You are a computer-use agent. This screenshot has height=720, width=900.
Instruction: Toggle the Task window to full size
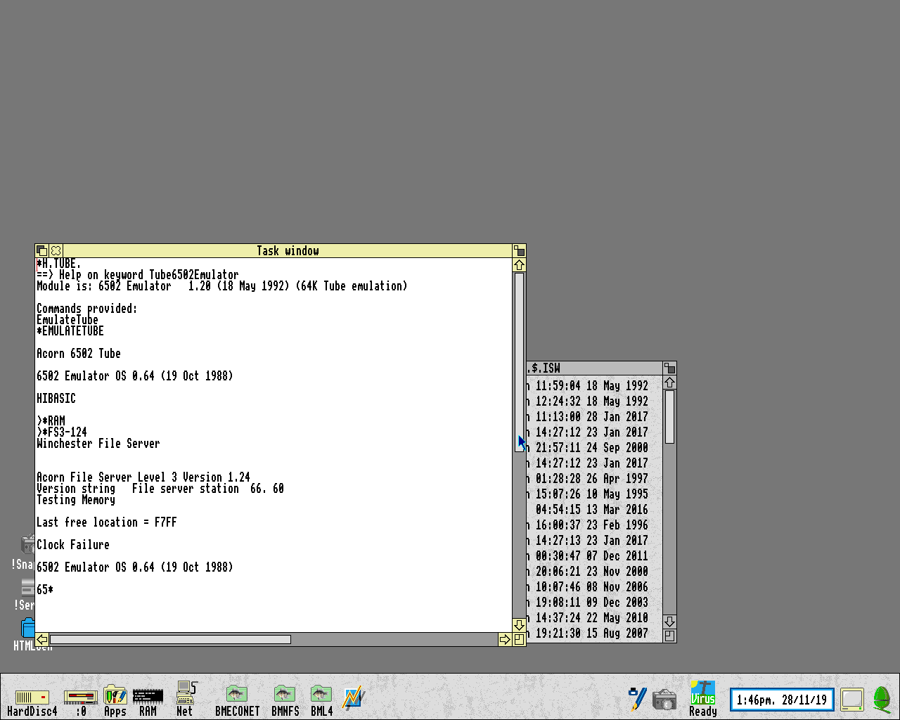(519, 251)
